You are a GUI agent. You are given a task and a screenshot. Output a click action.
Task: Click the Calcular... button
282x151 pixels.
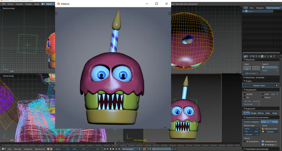click(270, 132)
